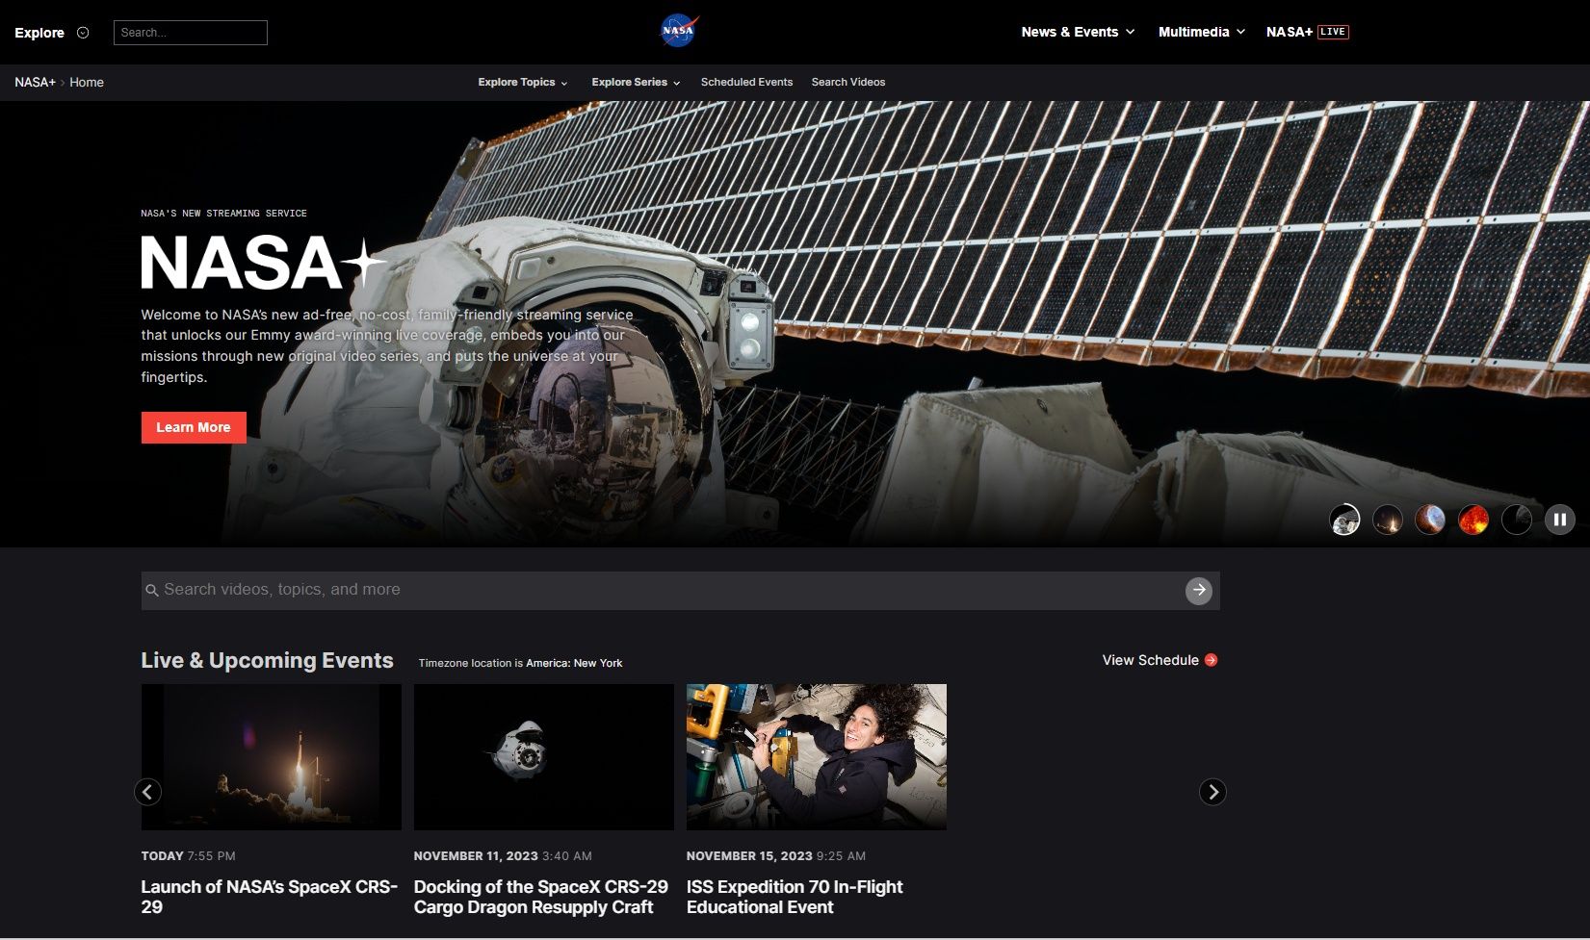
Task: Select the third carousel slide thumbnail
Action: click(1430, 520)
